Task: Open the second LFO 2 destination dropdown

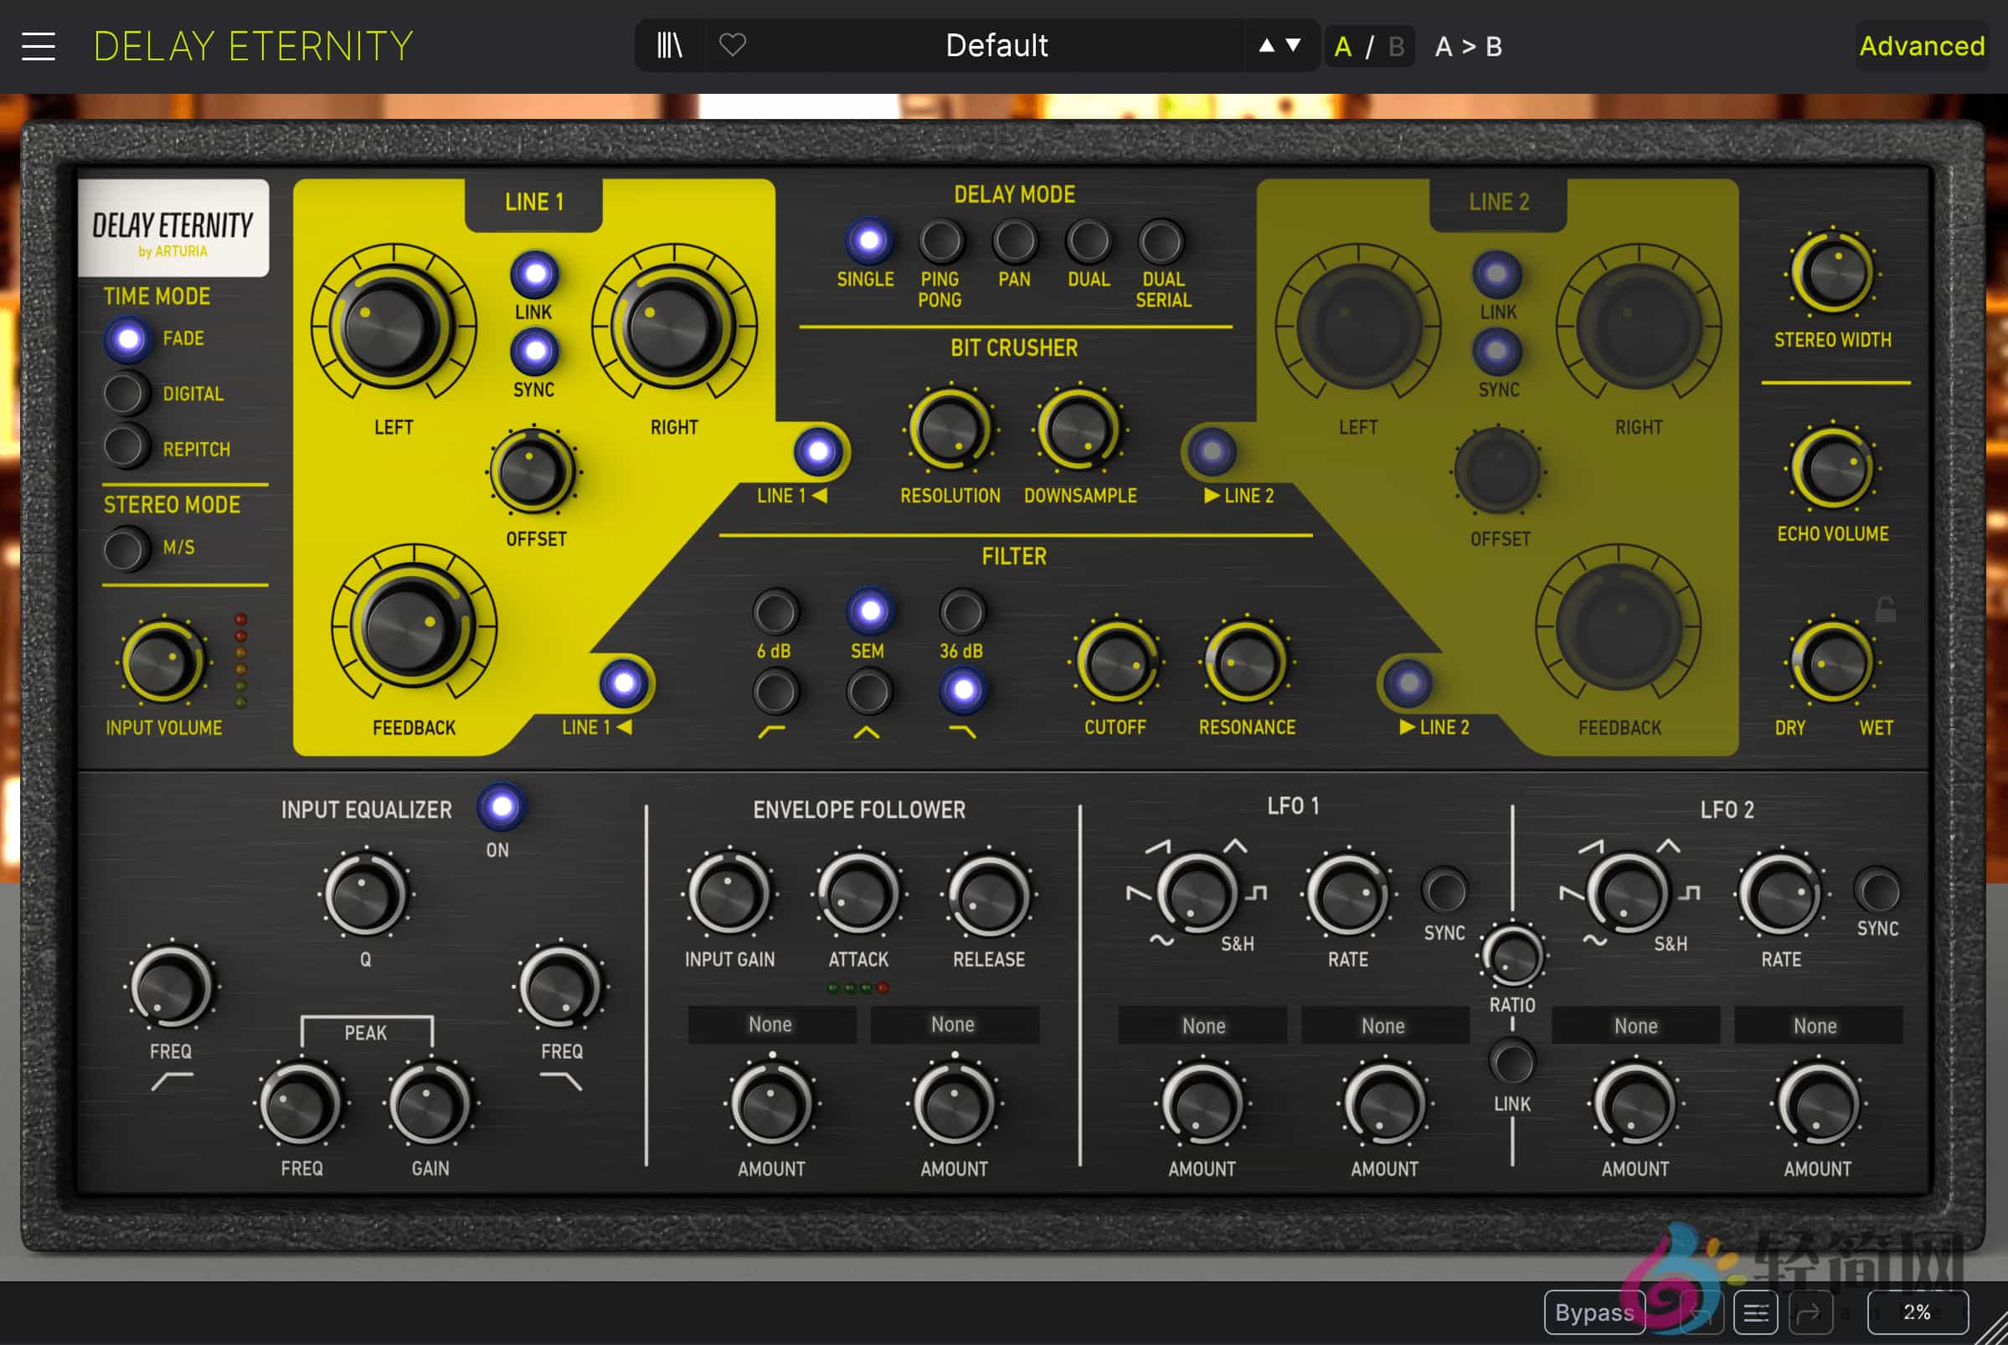Action: coord(1817,1026)
